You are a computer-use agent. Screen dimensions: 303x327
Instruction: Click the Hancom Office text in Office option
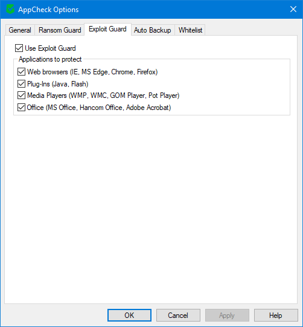pyautogui.click(x=101, y=108)
